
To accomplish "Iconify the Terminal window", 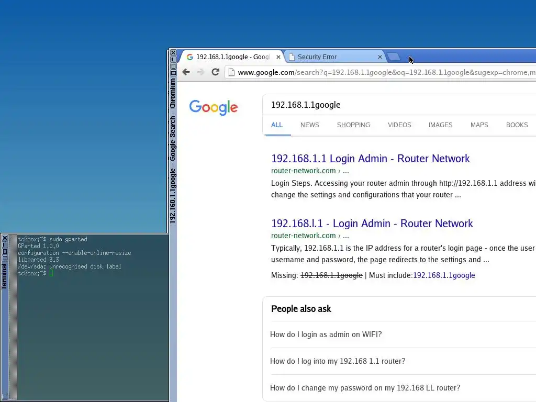I will pyautogui.click(x=4, y=245).
